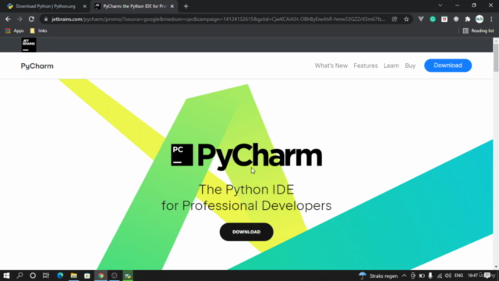Open the green Grammarly extension icon

tap(433, 19)
